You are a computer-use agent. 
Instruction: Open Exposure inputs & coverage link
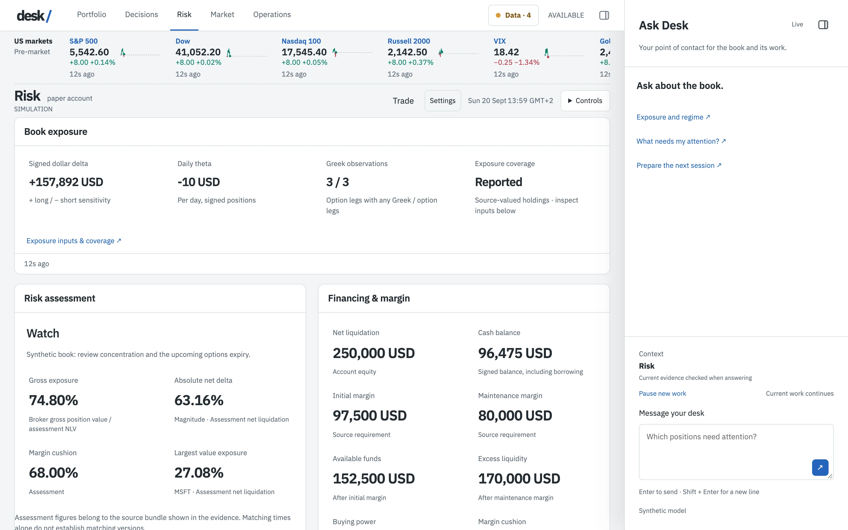[x=74, y=241]
